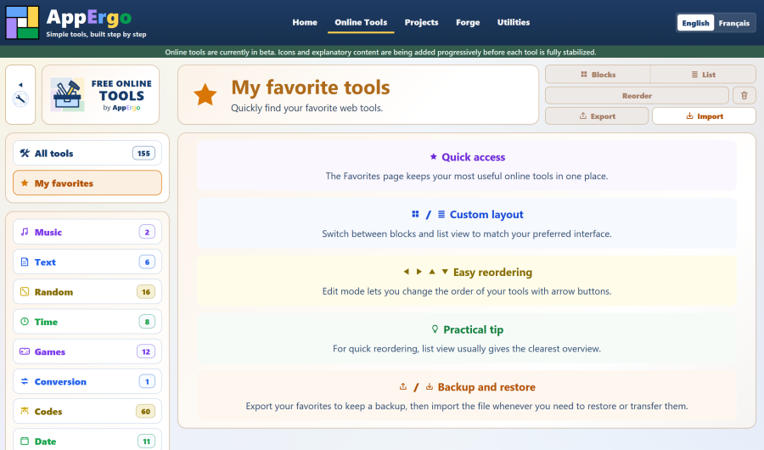764x450 pixels.
Task: Switch to List view
Action: click(703, 75)
